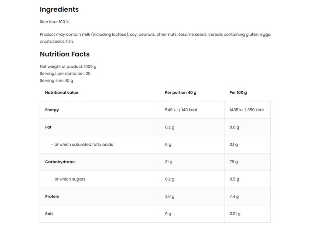Click the Nutritional value column header

click(x=61, y=93)
